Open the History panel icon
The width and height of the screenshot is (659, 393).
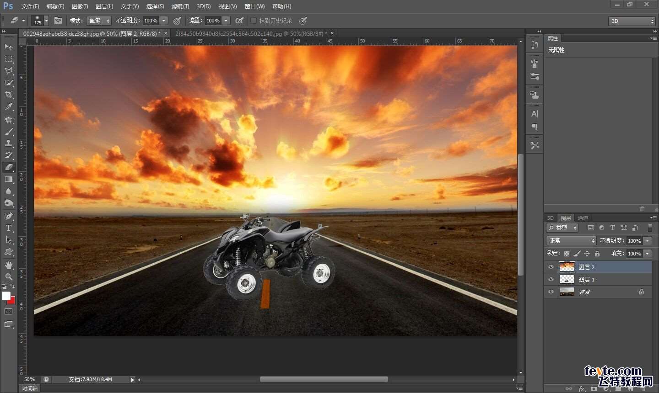tap(535, 45)
